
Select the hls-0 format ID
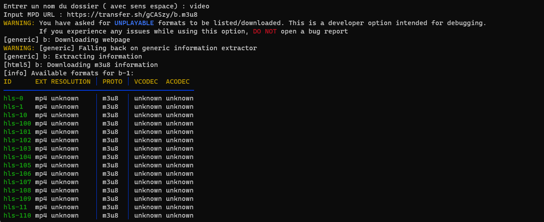[13, 98]
